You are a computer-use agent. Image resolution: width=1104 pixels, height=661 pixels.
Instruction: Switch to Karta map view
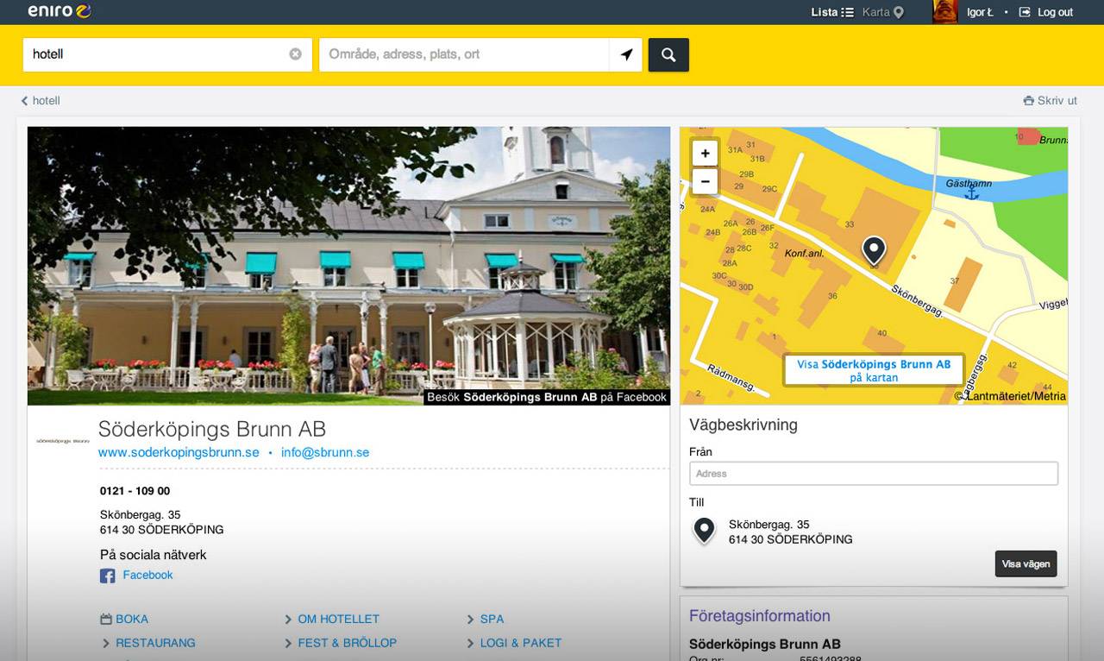(882, 12)
